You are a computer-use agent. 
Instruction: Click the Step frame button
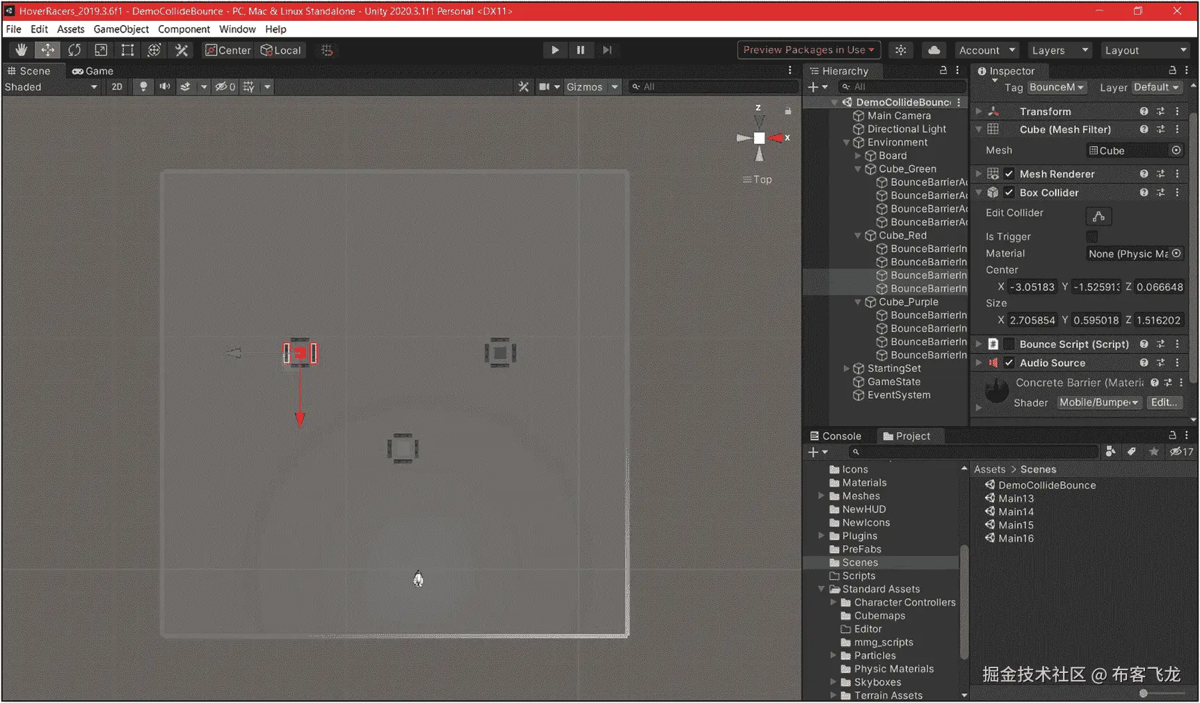coord(607,50)
